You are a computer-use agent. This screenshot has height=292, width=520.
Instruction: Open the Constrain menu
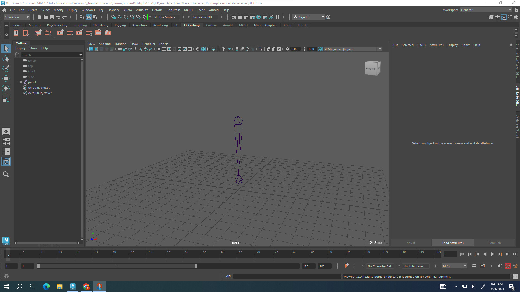tap(173, 10)
